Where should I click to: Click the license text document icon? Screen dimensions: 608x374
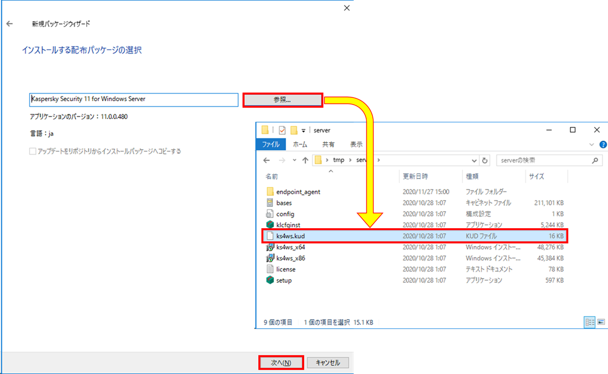(x=270, y=269)
